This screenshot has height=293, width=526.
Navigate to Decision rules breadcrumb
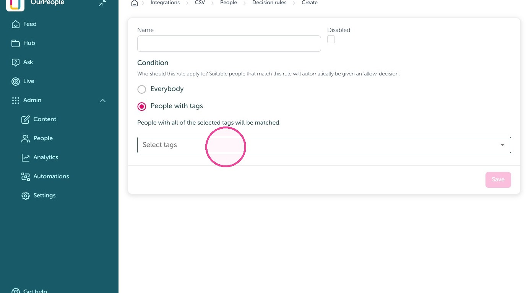pyautogui.click(x=269, y=3)
